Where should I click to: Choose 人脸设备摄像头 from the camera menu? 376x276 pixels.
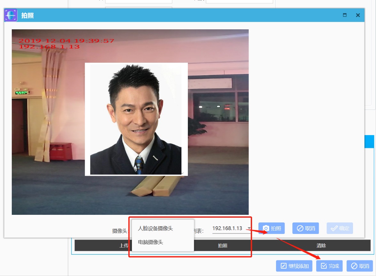point(155,229)
